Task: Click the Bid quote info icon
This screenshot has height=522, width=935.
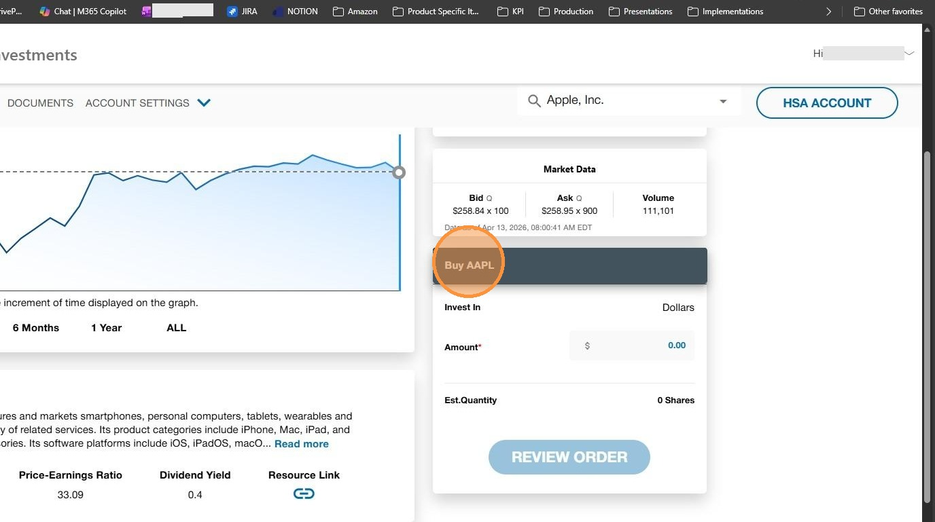Action: coord(489,199)
